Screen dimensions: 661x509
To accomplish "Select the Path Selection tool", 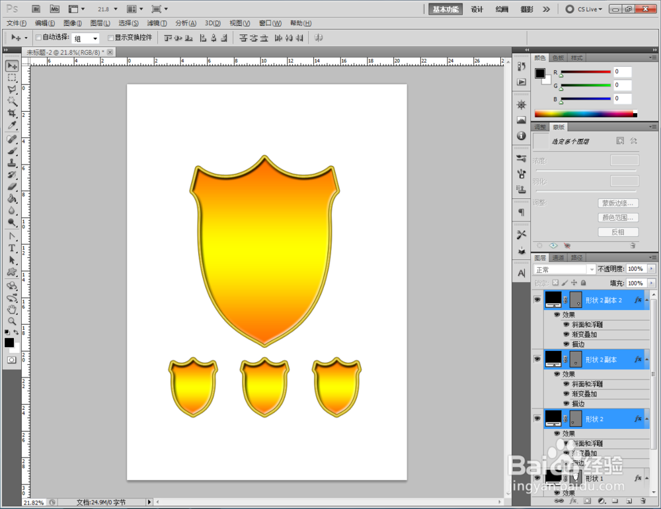I will [x=12, y=260].
